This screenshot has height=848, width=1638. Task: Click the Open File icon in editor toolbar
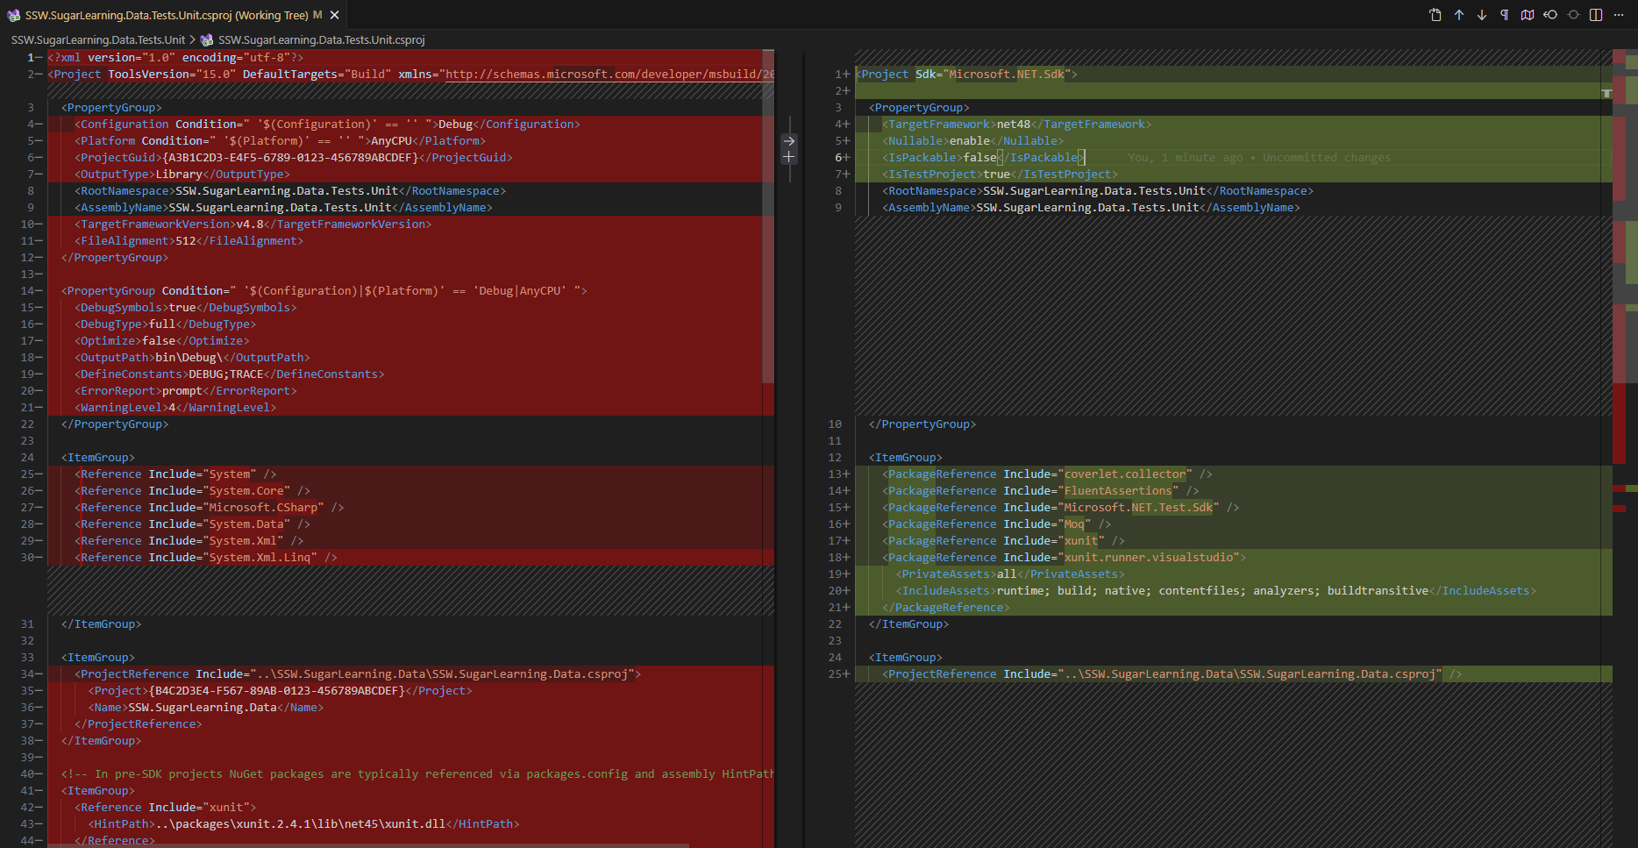coord(1435,15)
